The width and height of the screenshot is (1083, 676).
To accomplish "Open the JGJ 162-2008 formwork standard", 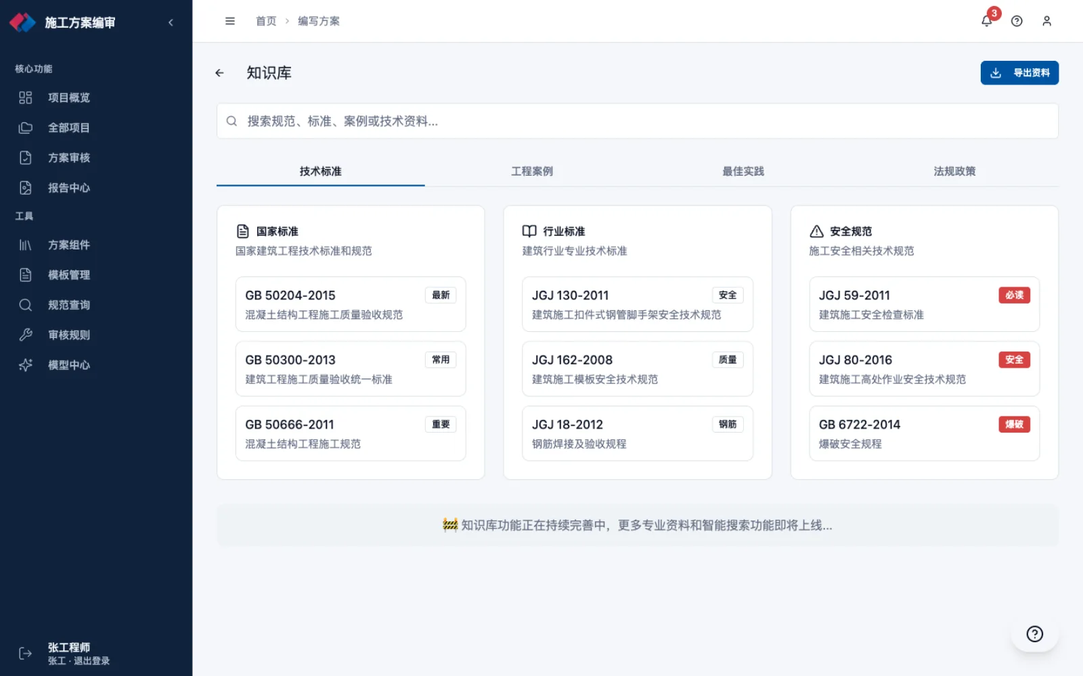I will [638, 368].
